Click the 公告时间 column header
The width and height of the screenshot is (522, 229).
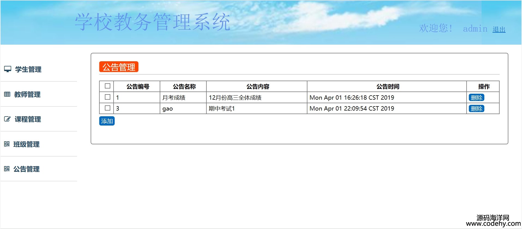coord(387,87)
